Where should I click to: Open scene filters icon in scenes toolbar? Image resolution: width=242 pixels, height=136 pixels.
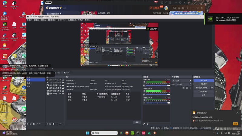coord(34,124)
